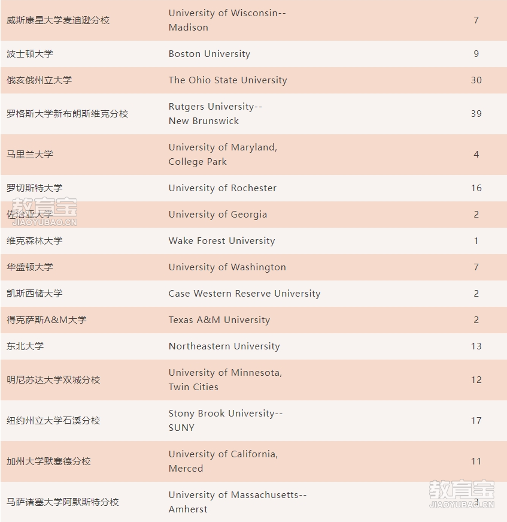Select the 华盛顿大学 cell
The width and height of the screenshot is (507, 522).
tap(29, 267)
